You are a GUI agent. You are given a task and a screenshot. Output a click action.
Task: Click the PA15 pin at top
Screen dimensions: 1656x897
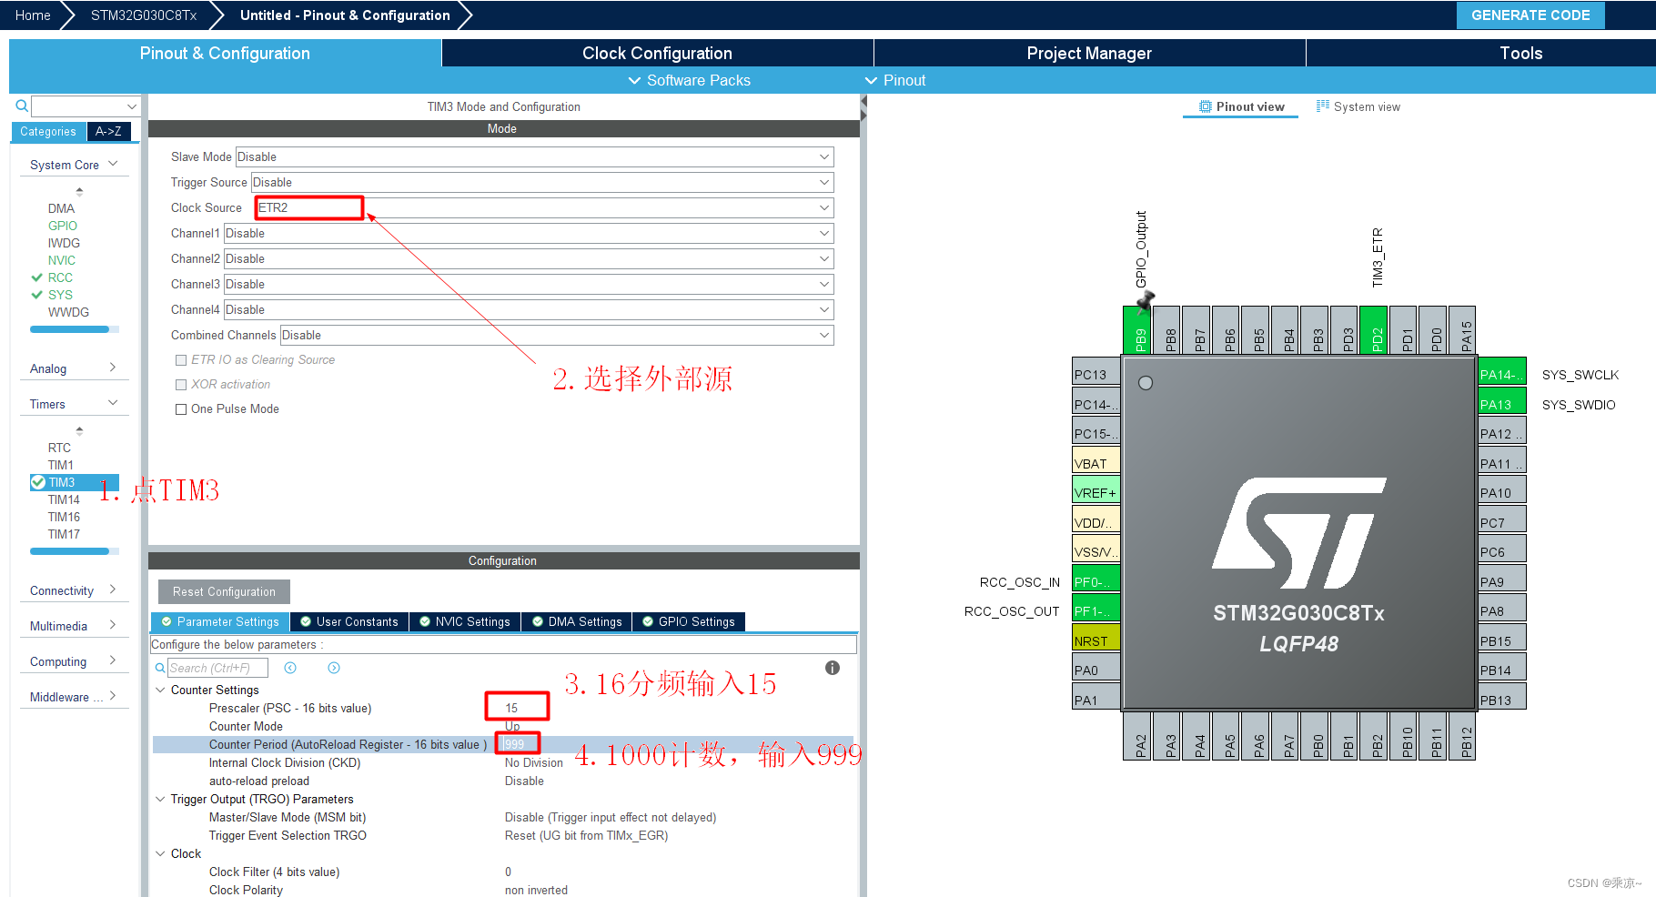point(1462,330)
